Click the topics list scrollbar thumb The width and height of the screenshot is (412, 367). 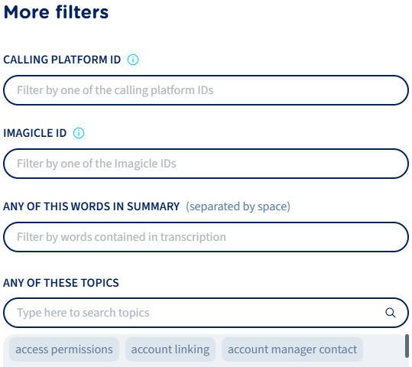(407, 346)
